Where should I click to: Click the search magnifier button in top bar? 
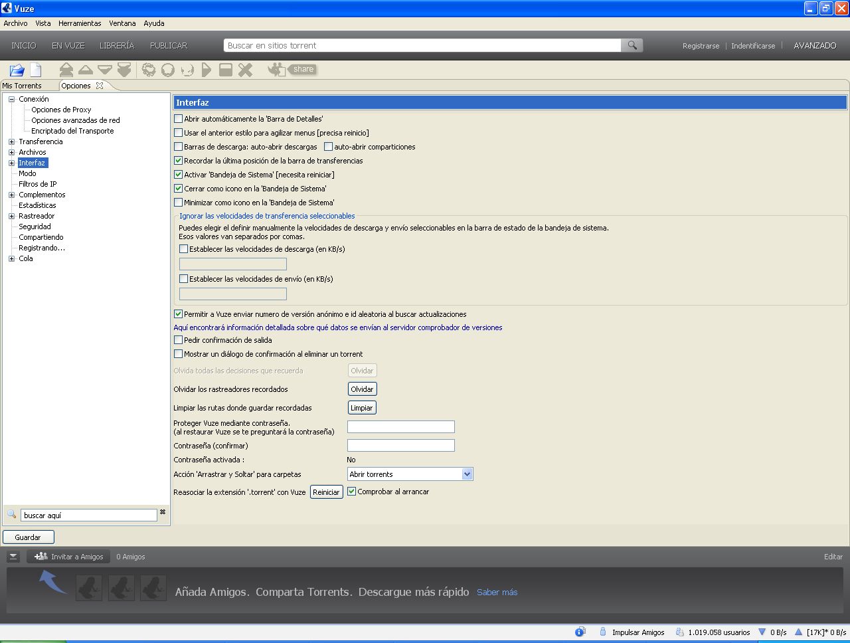click(x=632, y=45)
